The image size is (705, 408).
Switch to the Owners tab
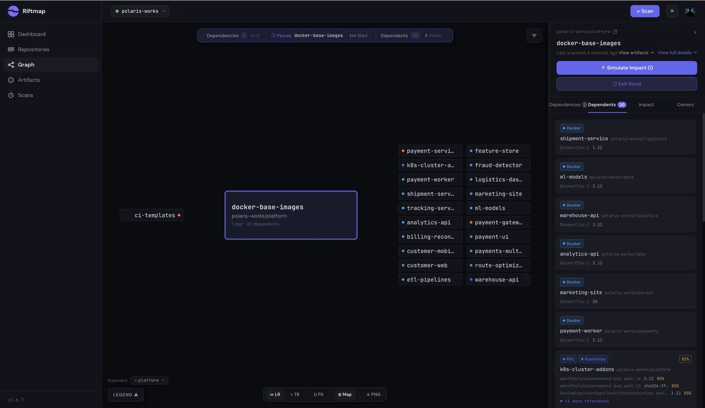(685, 104)
